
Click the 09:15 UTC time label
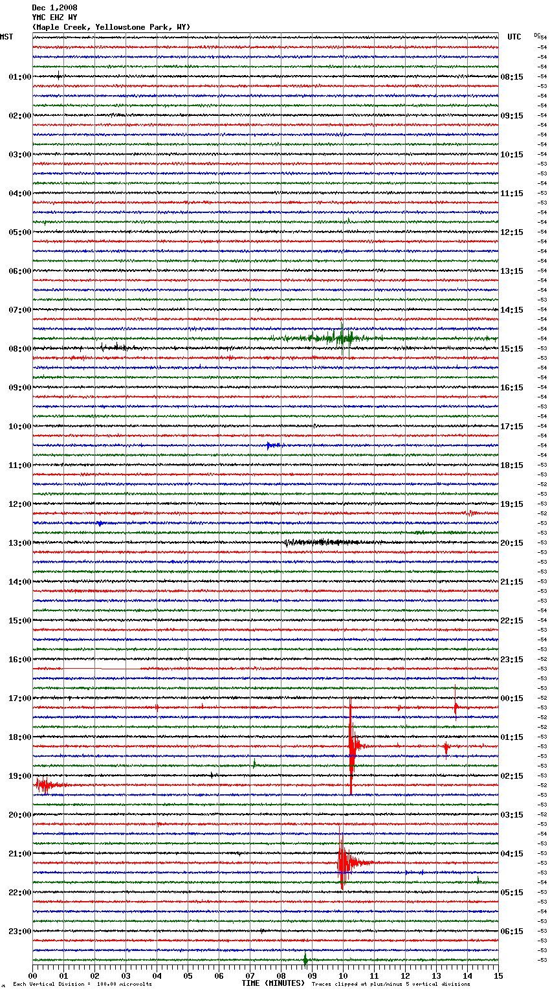click(512, 116)
